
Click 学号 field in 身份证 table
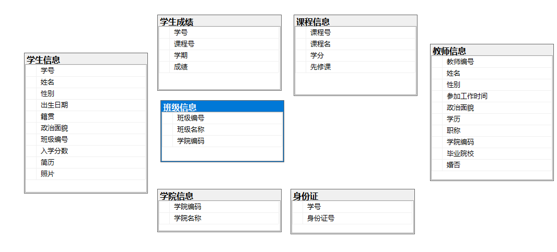tap(352, 207)
